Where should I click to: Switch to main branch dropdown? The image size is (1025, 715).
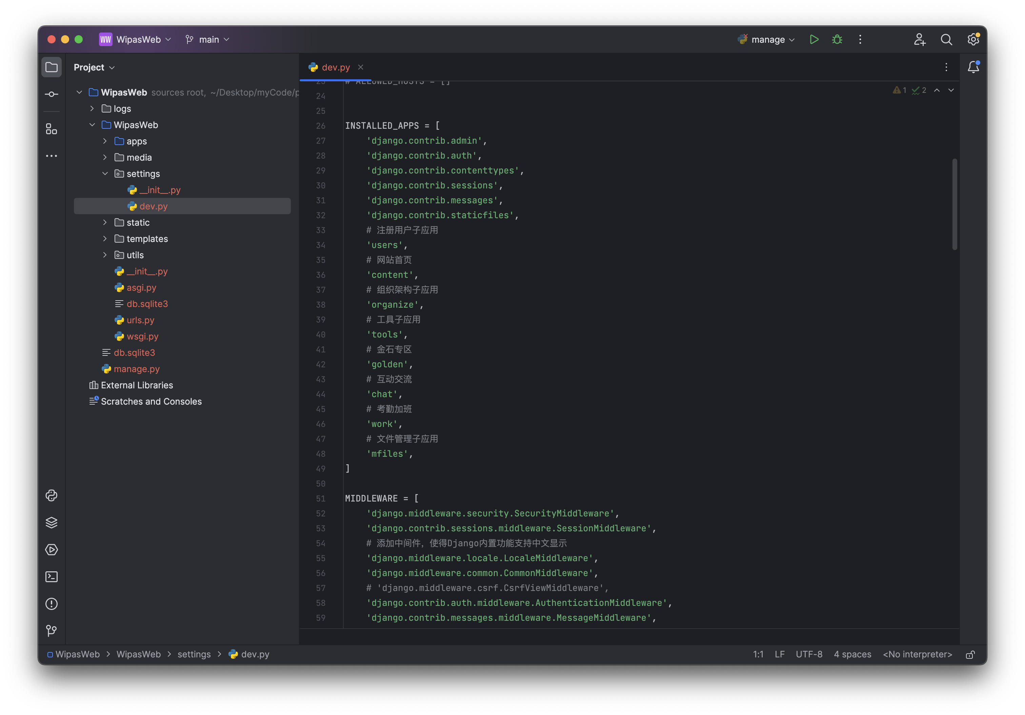coord(207,39)
